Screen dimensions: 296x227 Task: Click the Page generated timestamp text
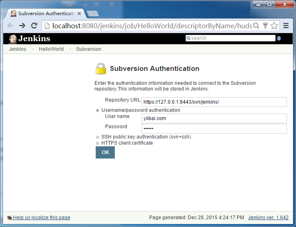tap(197, 218)
